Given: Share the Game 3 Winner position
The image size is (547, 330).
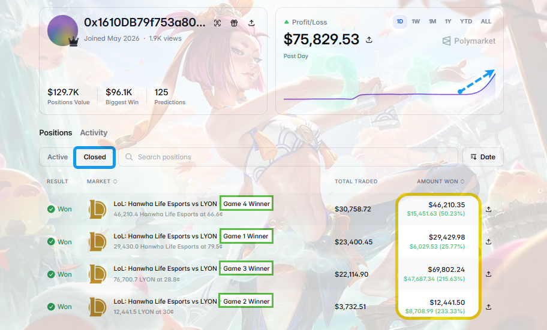Looking at the screenshot, I should point(488,274).
